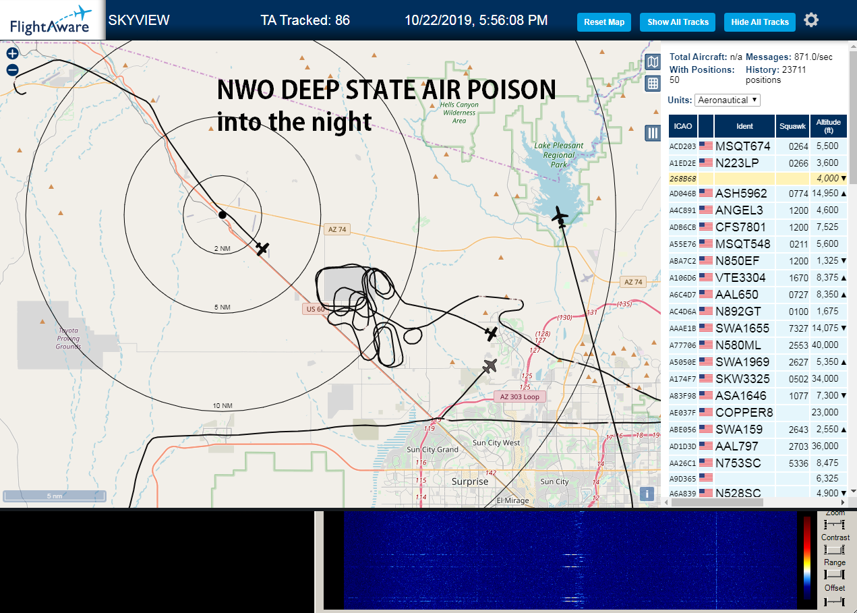The height and width of the screenshot is (613, 857).
Task: Sort table by ICAO column header
Action: pyautogui.click(x=682, y=126)
